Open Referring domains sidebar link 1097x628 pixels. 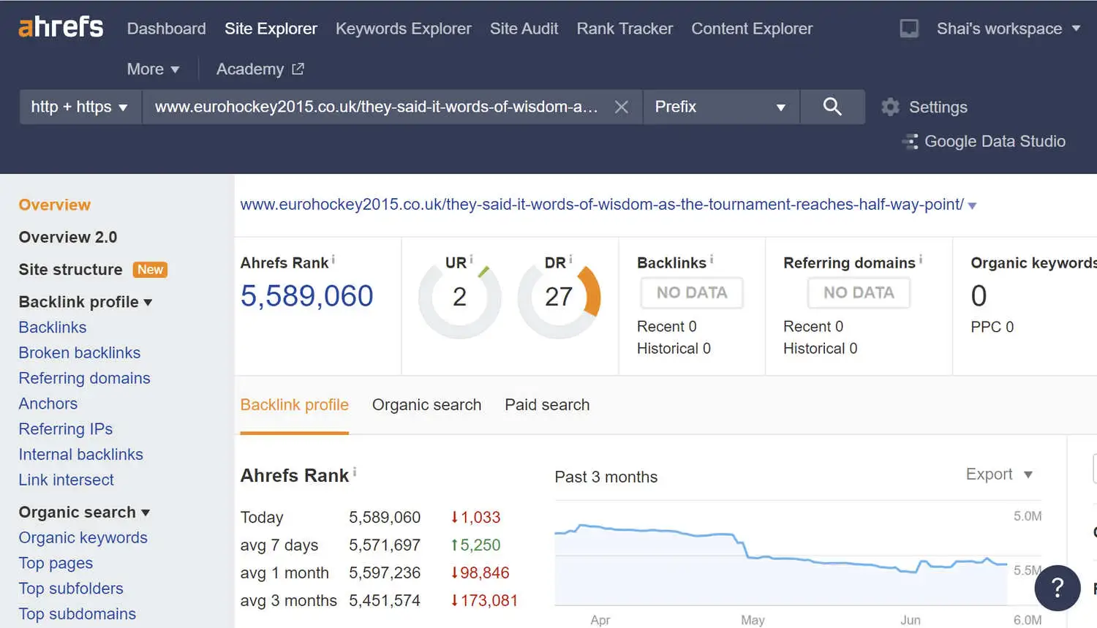[84, 378]
